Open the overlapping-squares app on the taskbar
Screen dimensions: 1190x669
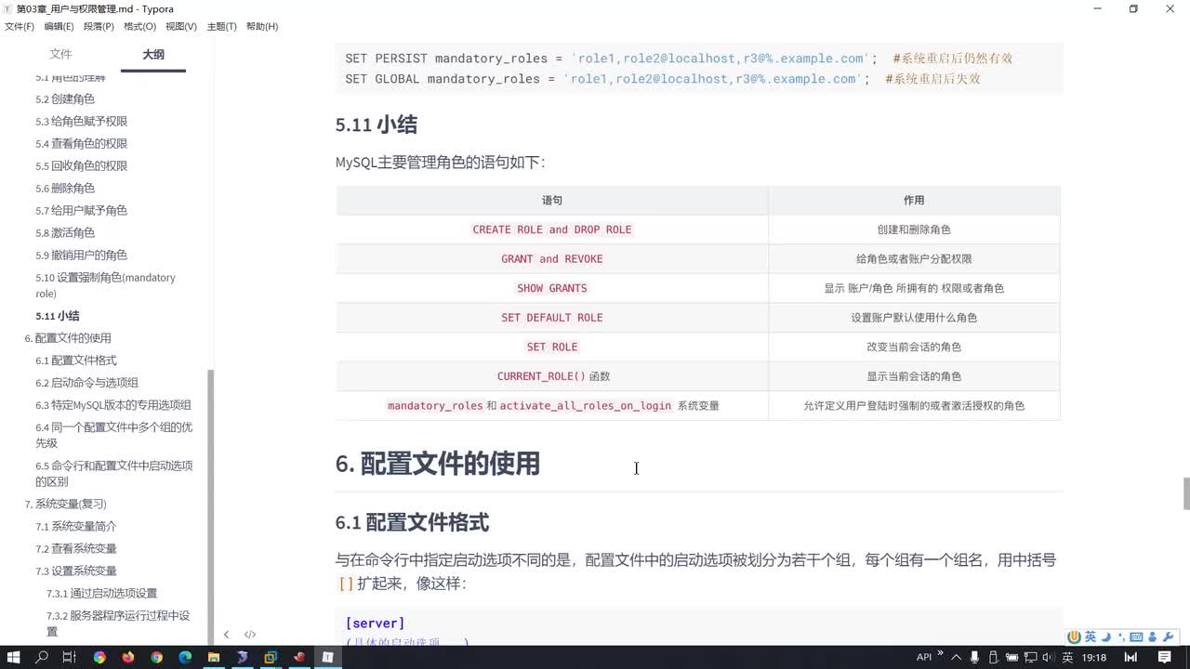point(271,657)
